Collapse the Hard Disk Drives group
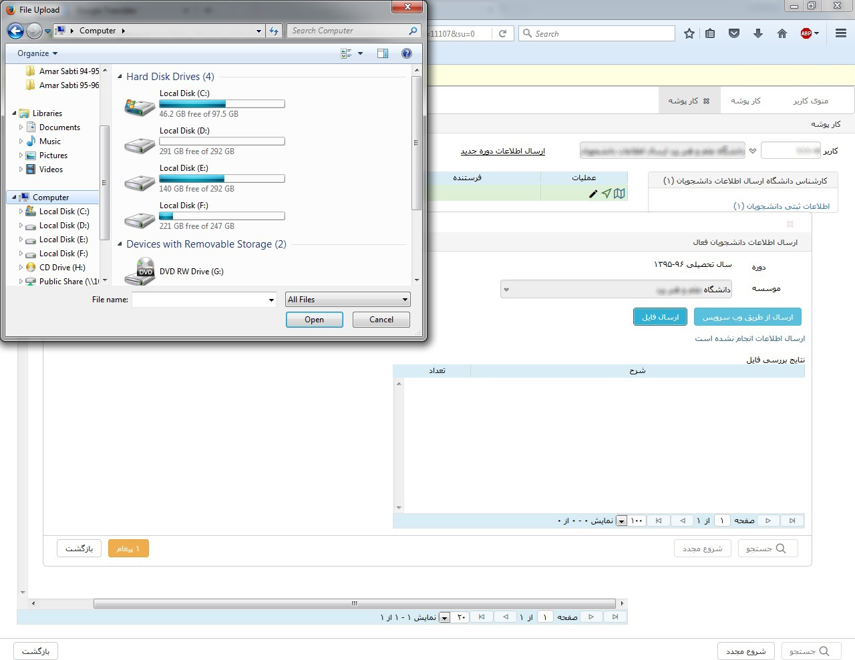 (x=120, y=77)
